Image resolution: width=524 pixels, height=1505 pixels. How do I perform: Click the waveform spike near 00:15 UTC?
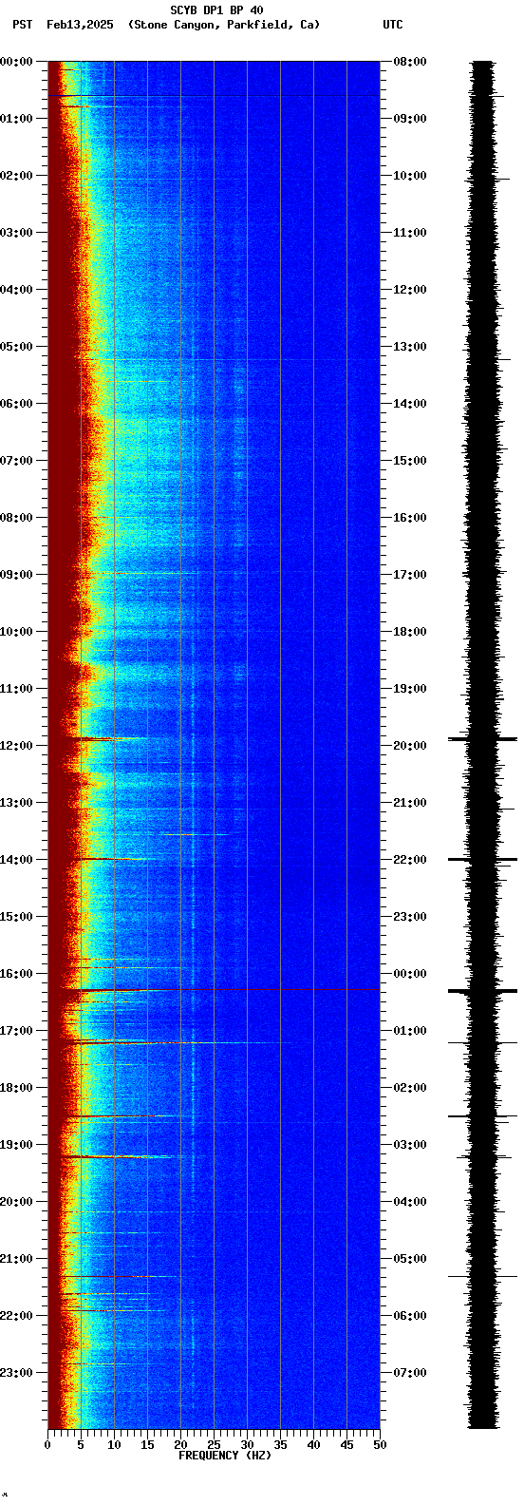482,991
